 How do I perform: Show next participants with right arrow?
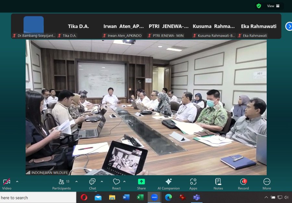(288, 26)
